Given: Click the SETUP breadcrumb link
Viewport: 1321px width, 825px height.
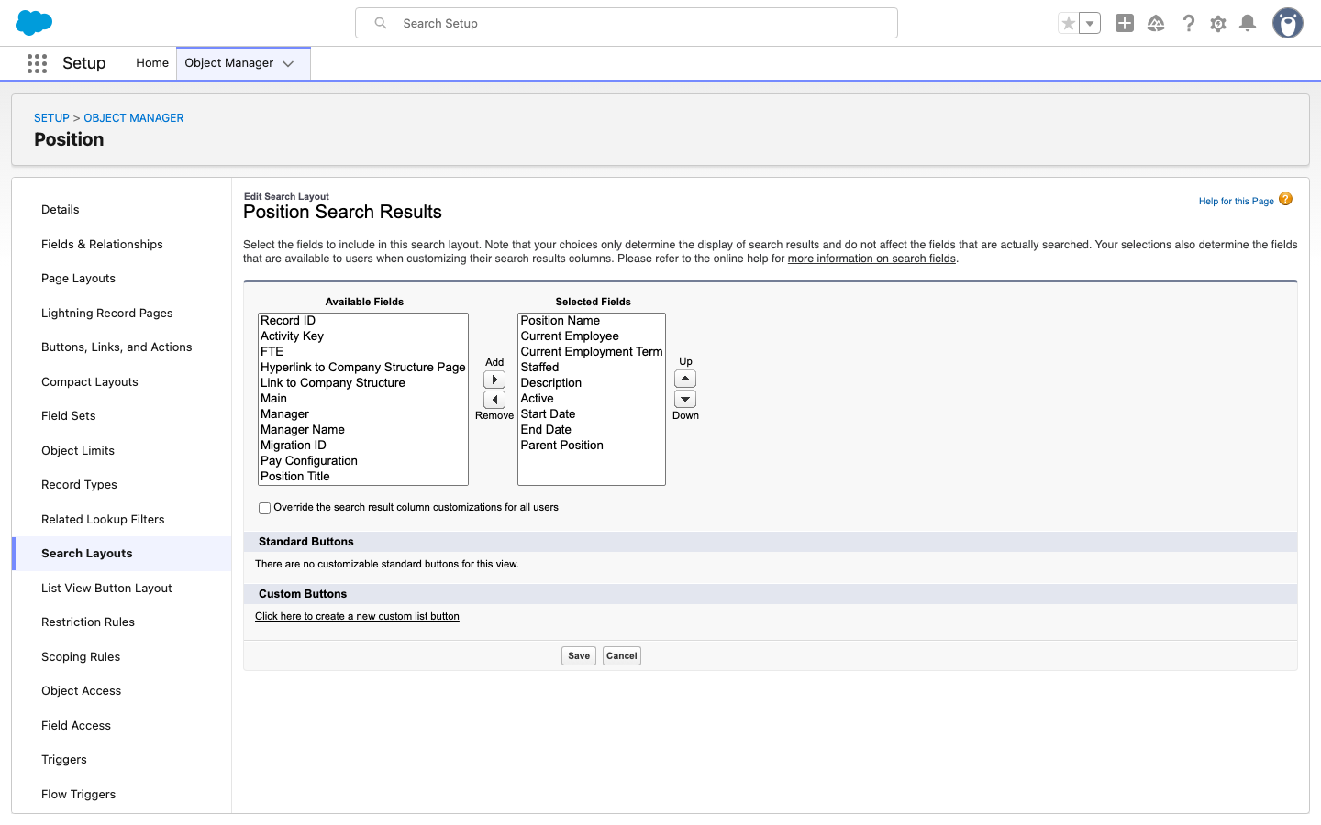Looking at the screenshot, I should pyautogui.click(x=51, y=118).
